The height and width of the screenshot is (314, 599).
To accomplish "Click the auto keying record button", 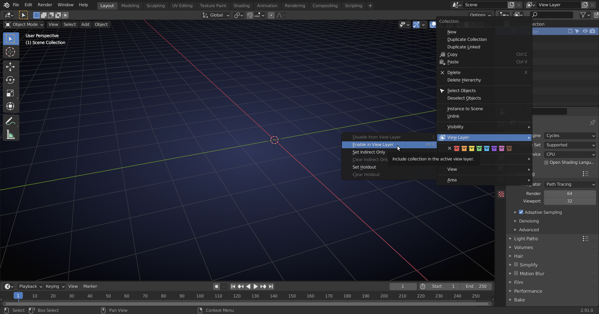I will point(217,287).
